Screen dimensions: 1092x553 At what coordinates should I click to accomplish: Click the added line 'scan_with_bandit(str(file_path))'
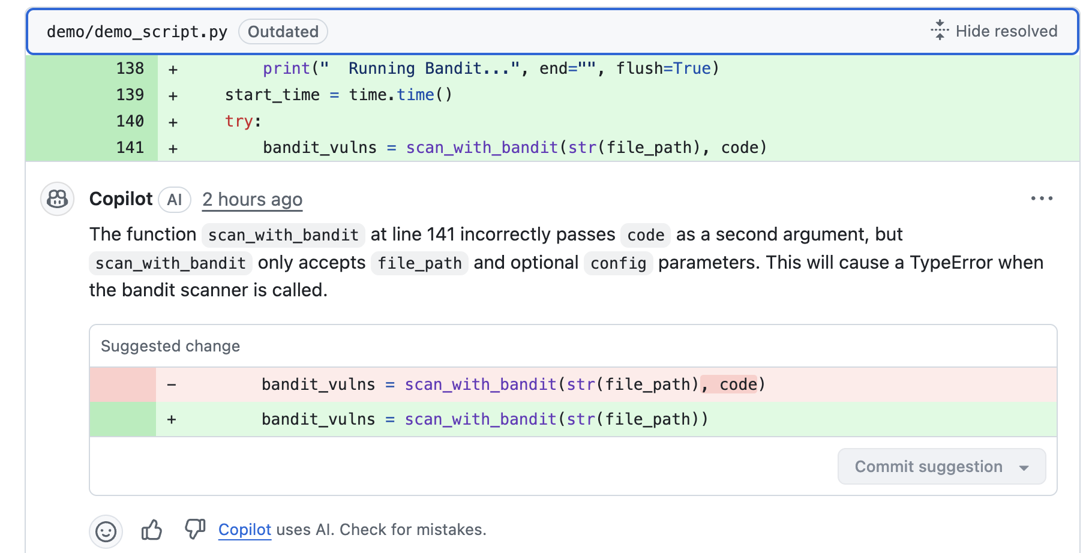tap(573, 419)
